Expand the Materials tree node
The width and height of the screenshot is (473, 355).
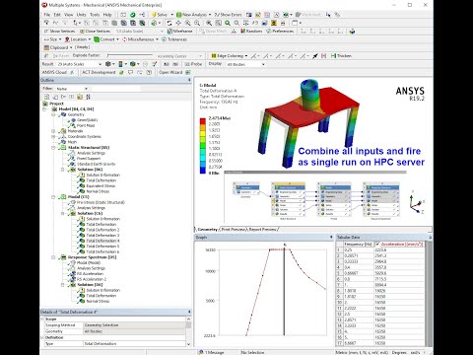click(x=53, y=131)
